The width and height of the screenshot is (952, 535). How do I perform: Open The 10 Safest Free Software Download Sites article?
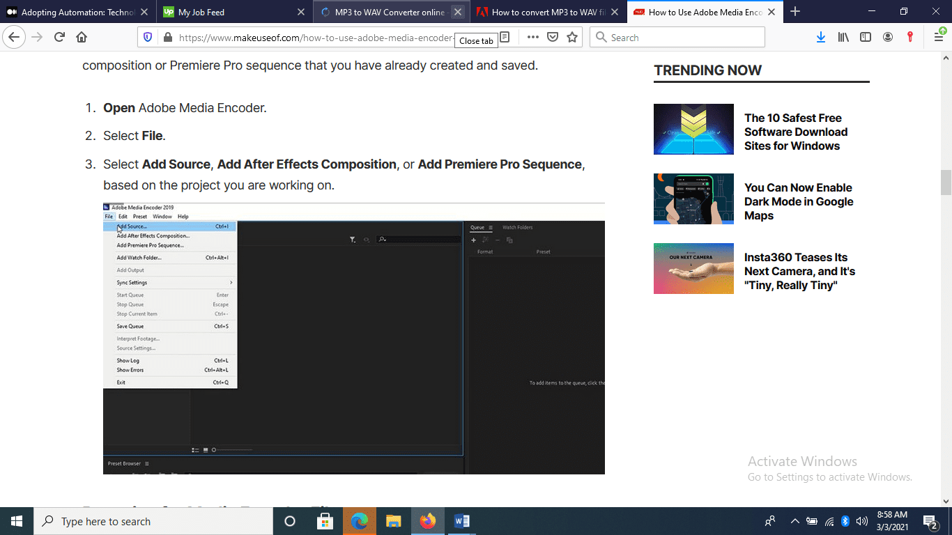click(796, 132)
